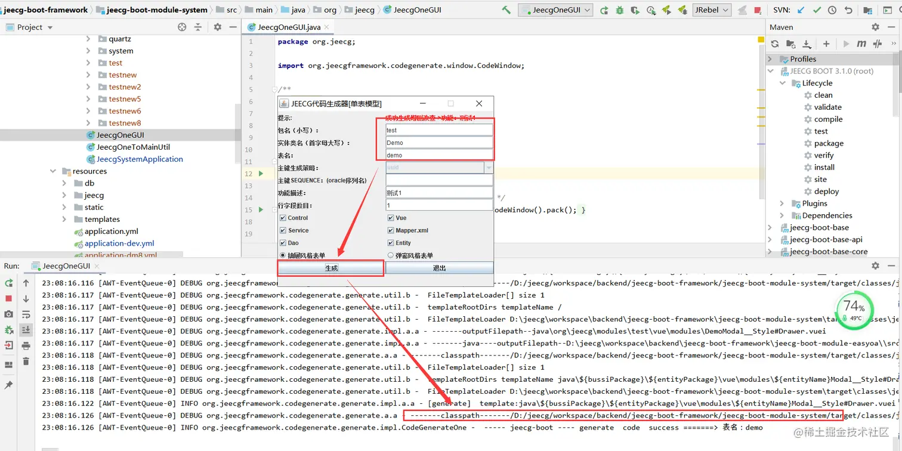Open the 主键生成策略 combo box
The image size is (902, 451).
440,168
